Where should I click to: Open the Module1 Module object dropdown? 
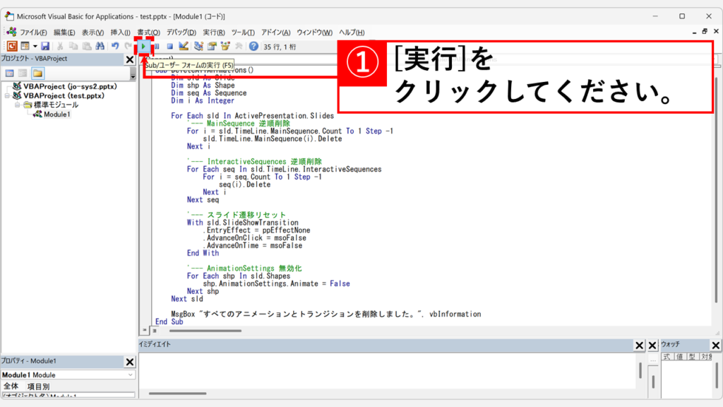[131, 374]
